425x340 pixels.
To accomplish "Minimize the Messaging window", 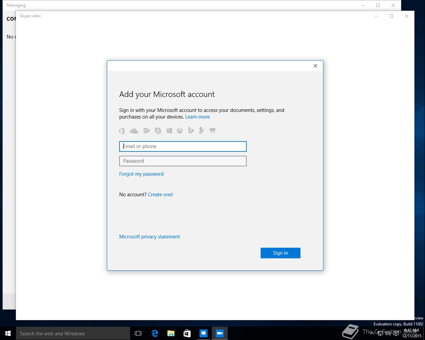I will point(363,5).
